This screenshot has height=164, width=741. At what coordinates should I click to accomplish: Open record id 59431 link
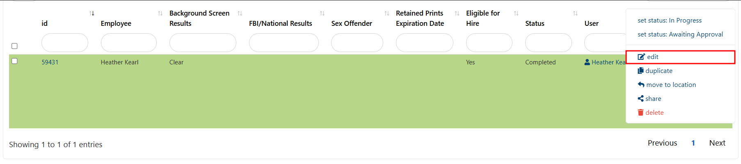tap(50, 62)
